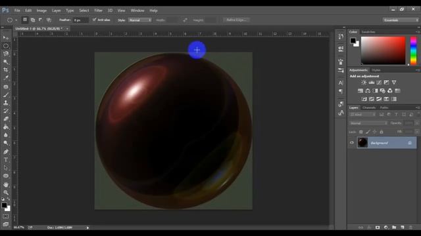
Task: Select the Zoom tool
Action: click(6, 192)
